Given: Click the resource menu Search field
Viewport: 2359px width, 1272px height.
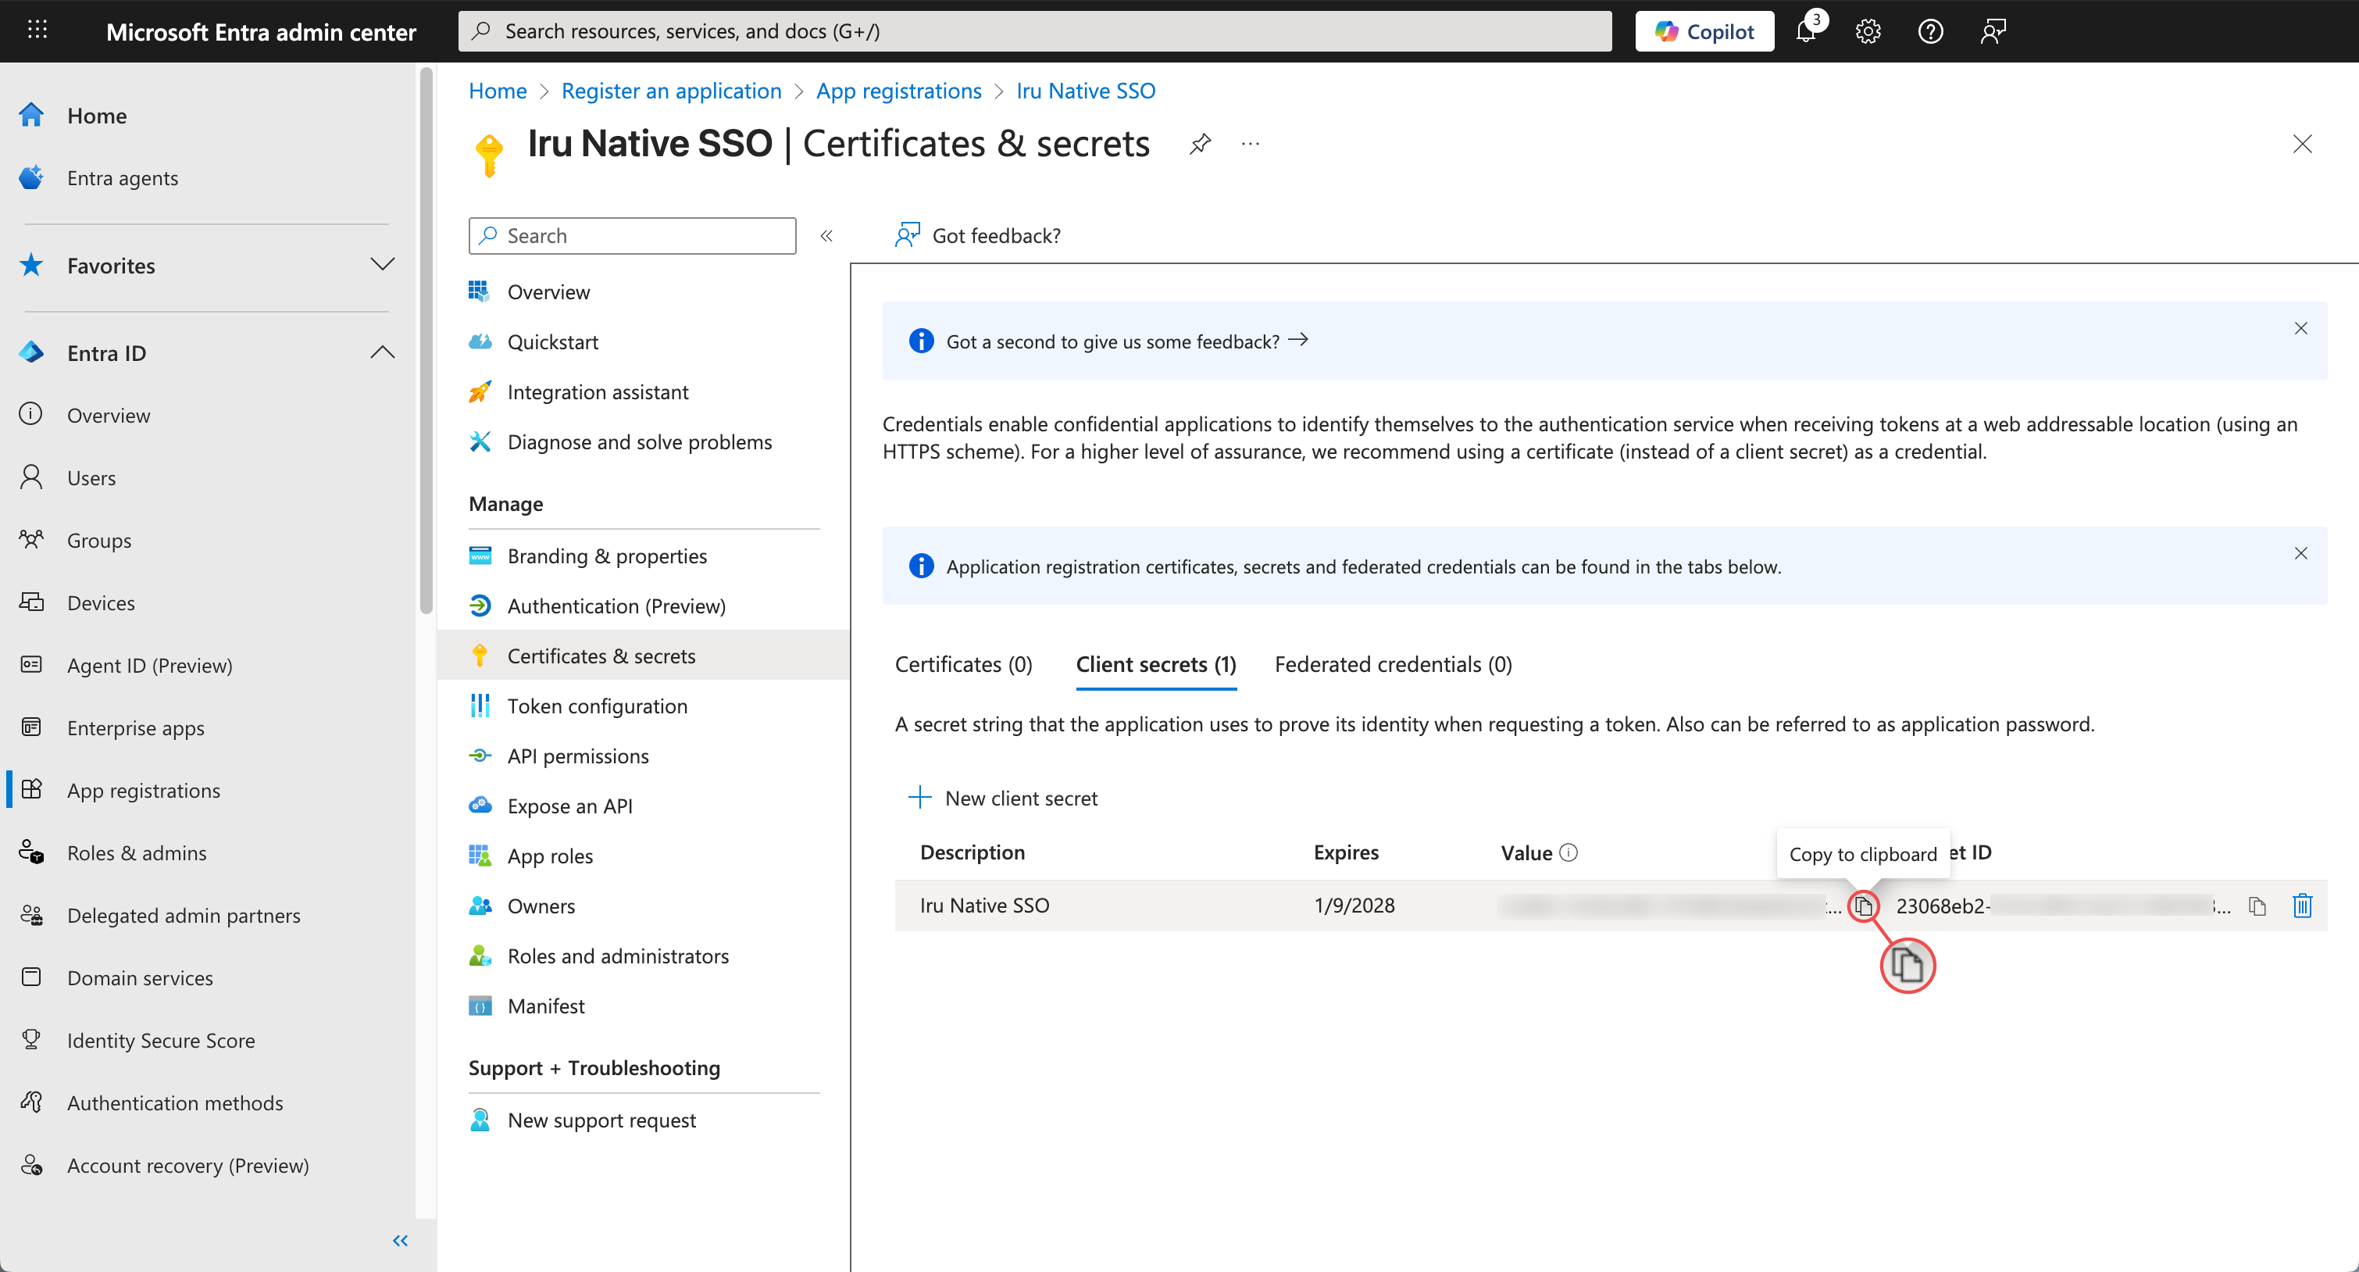Looking at the screenshot, I should pyautogui.click(x=632, y=235).
